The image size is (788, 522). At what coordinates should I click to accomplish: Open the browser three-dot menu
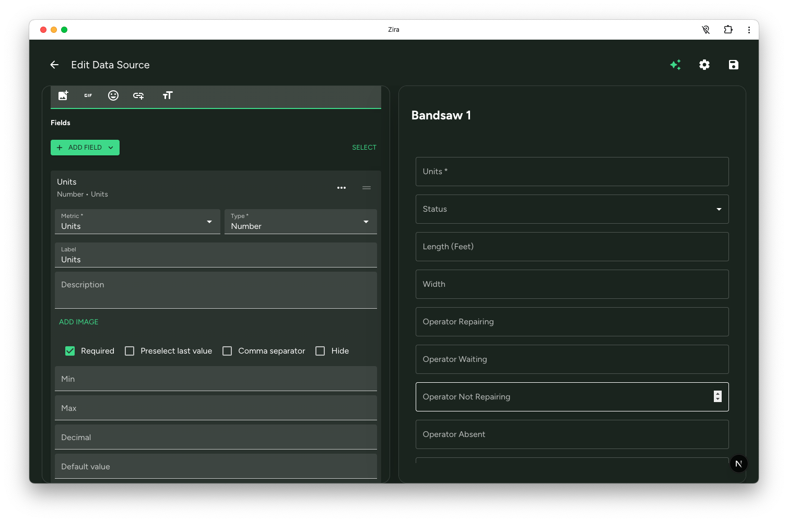(x=749, y=30)
